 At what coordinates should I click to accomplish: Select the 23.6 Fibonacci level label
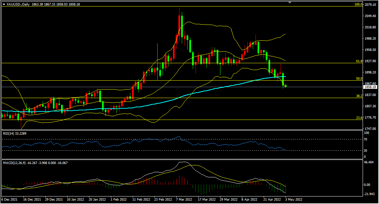[x=359, y=118]
